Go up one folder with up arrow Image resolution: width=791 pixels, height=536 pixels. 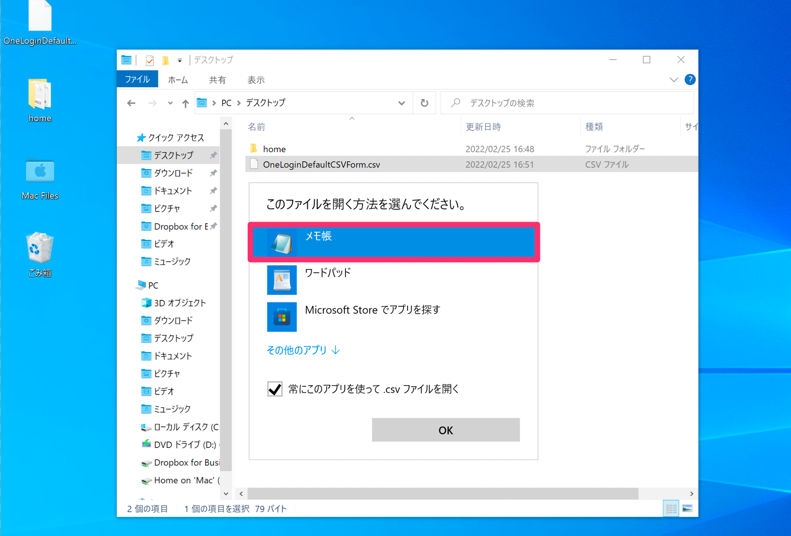click(185, 103)
